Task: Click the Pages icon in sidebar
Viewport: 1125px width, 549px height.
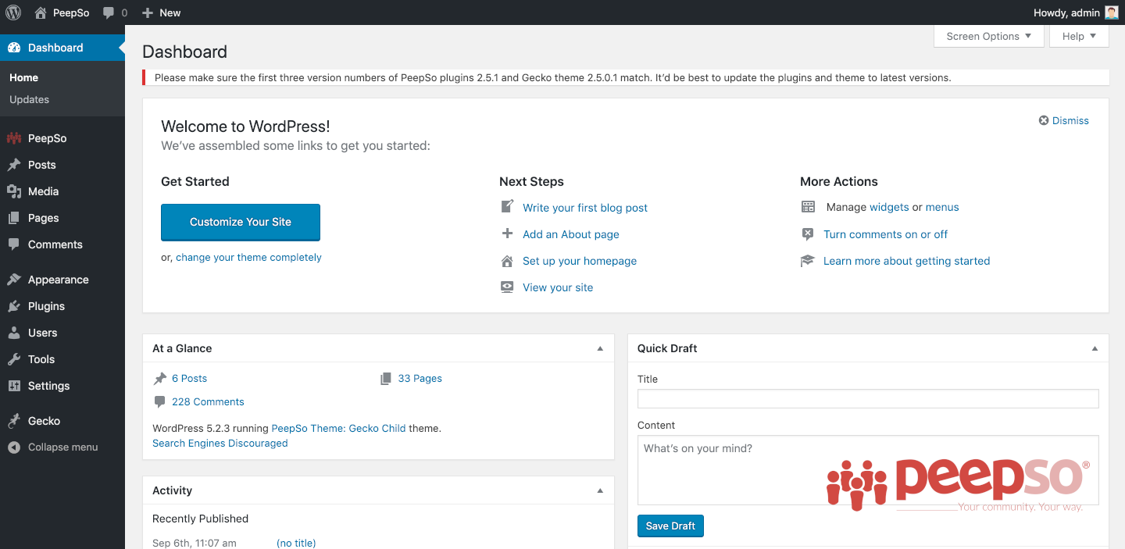Action: (14, 218)
